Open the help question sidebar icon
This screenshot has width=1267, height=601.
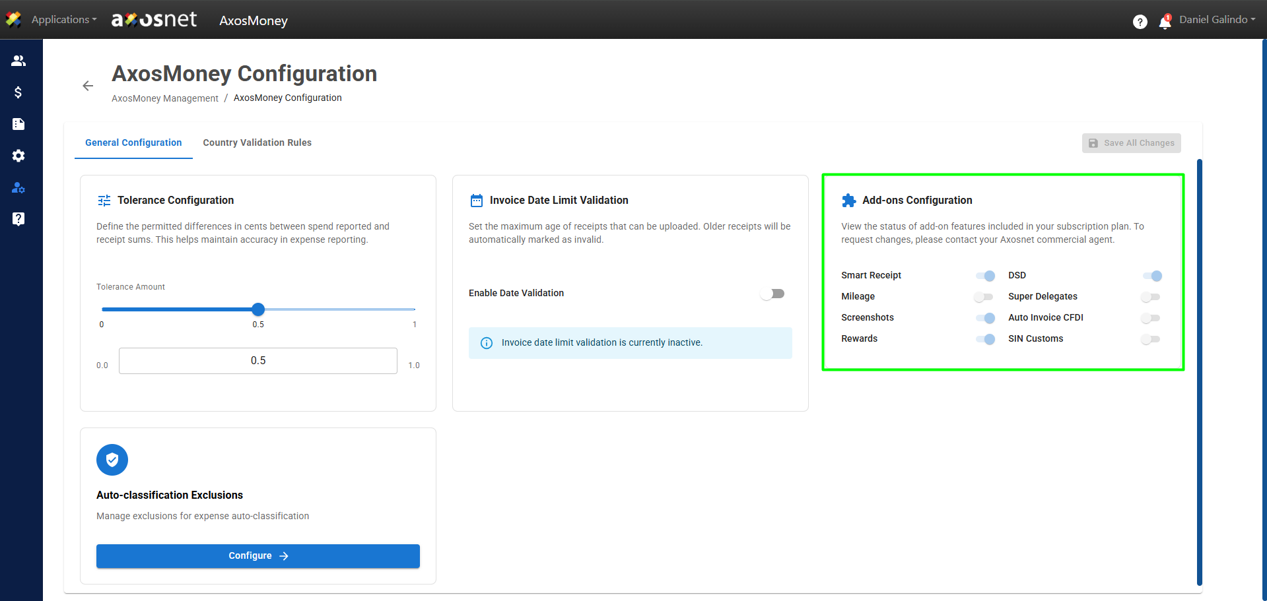pos(18,219)
